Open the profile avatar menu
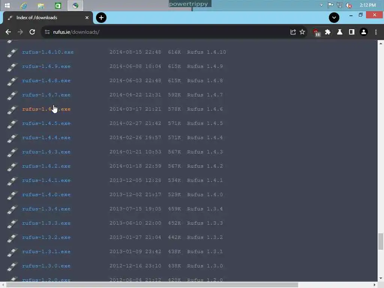This screenshot has height=288, width=384. 364,32
